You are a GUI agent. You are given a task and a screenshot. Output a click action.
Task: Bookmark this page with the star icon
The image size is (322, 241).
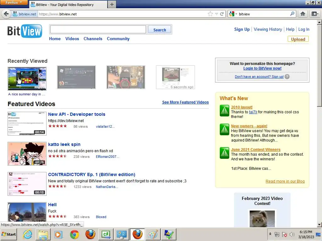point(210,14)
